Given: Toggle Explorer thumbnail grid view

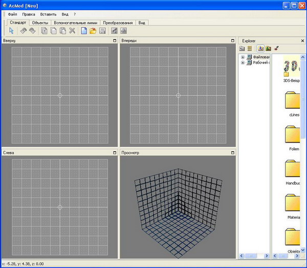Looking at the screenshot, I should pos(250,48).
